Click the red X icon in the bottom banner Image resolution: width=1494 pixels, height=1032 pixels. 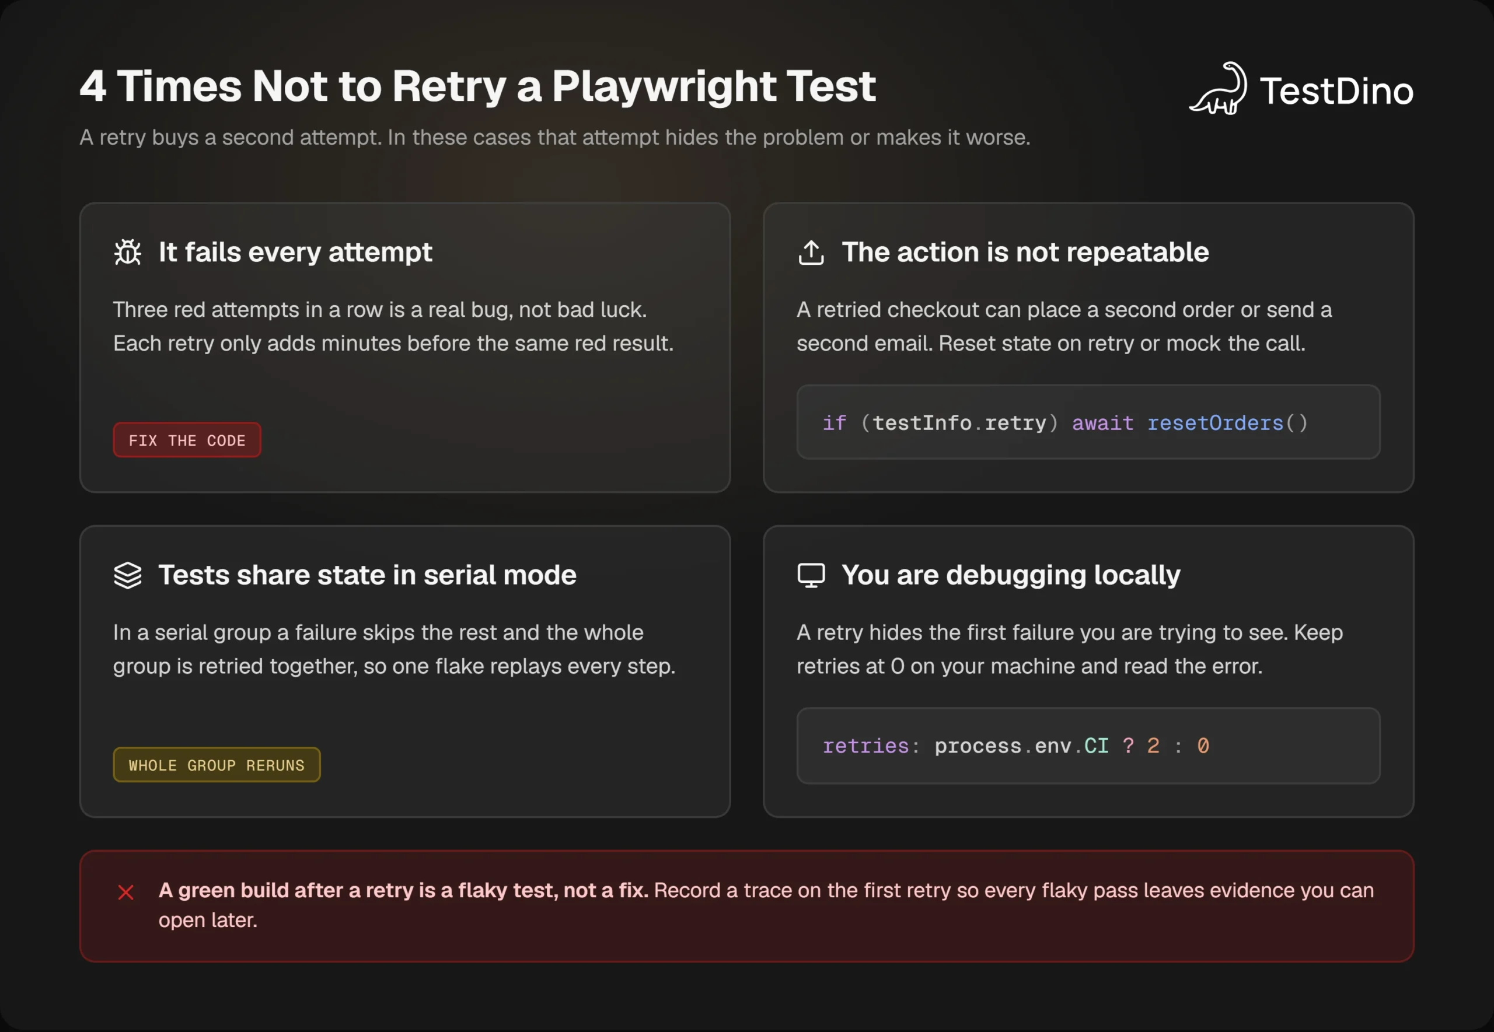(x=126, y=893)
